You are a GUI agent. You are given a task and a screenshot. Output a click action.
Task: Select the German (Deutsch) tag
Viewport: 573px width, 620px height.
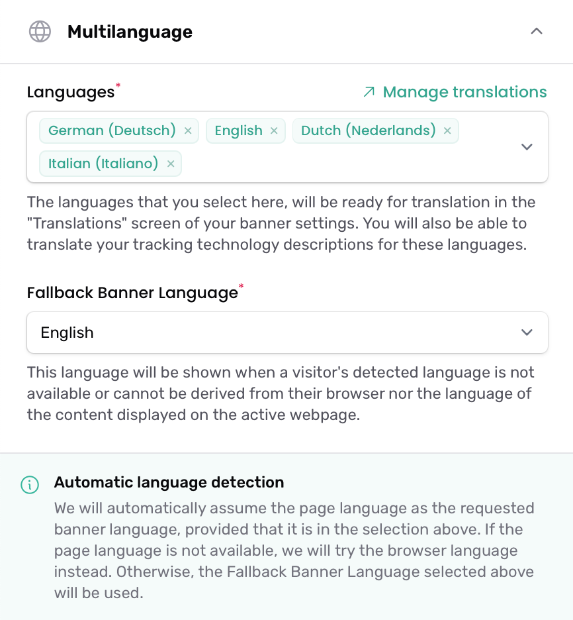(x=112, y=130)
